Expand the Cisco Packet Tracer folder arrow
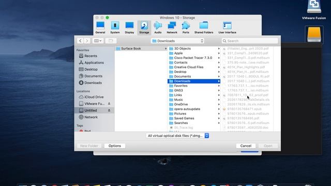Viewport: 331px width, 186px height. (x=219, y=58)
